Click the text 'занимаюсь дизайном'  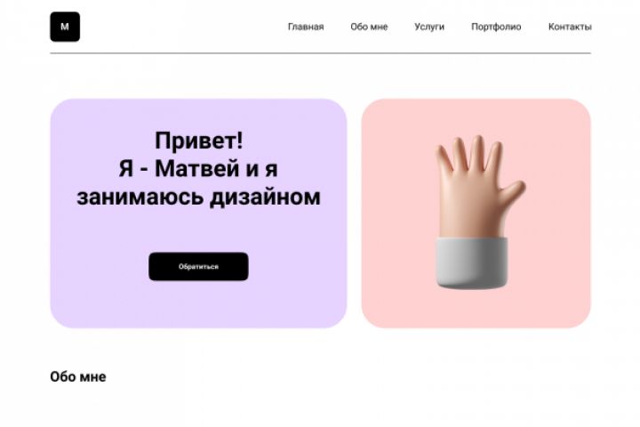[199, 197]
